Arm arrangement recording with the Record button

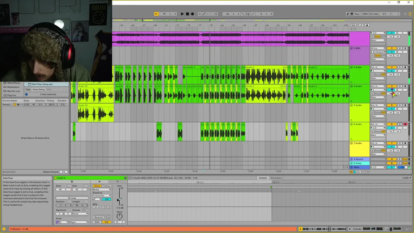192,14
